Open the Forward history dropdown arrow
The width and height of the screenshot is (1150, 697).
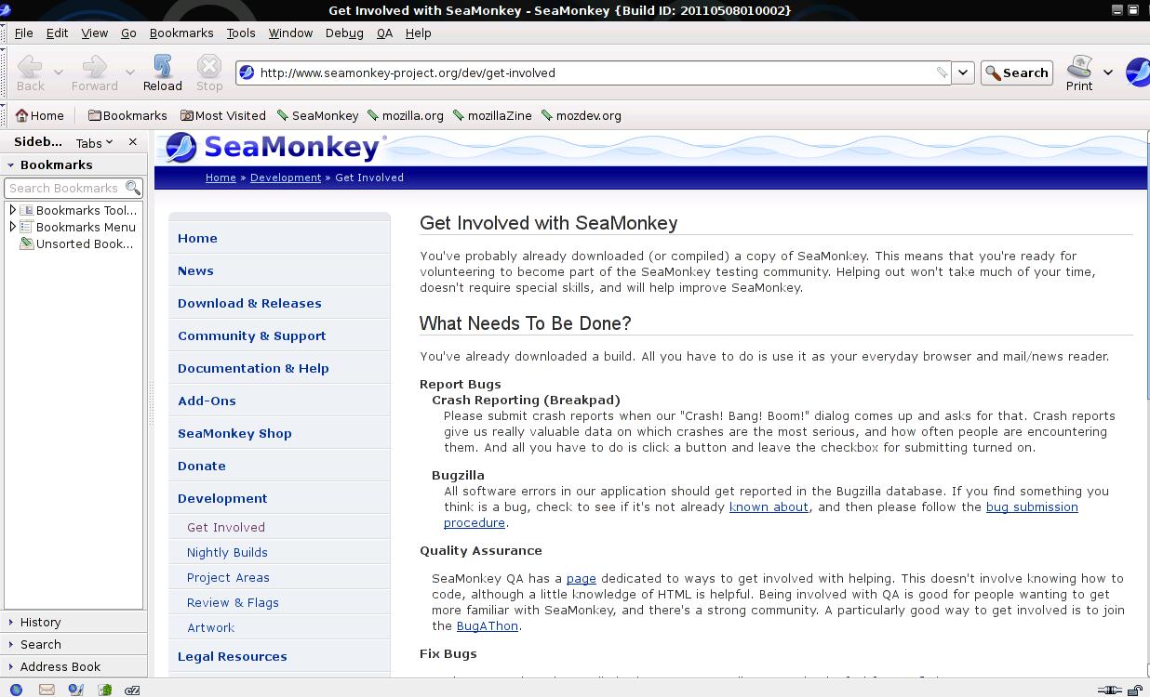[x=130, y=72]
